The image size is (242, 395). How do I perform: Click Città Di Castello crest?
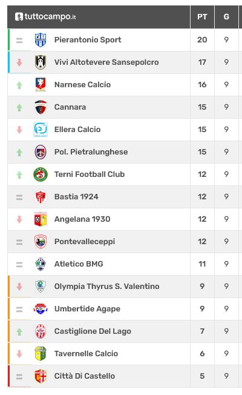coord(41,376)
